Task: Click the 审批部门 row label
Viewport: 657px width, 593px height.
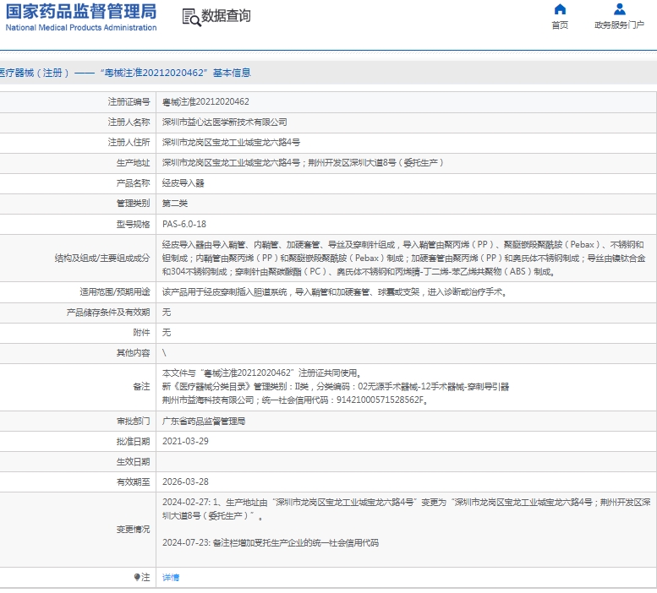Action: [x=133, y=421]
